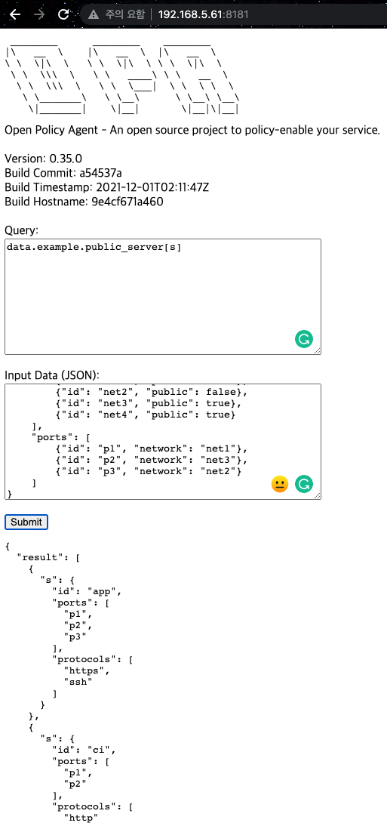Click the 'Version: 0.35.0' line
Screen dimensions: 387x826
pyautogui.click(x=43, y=159)
